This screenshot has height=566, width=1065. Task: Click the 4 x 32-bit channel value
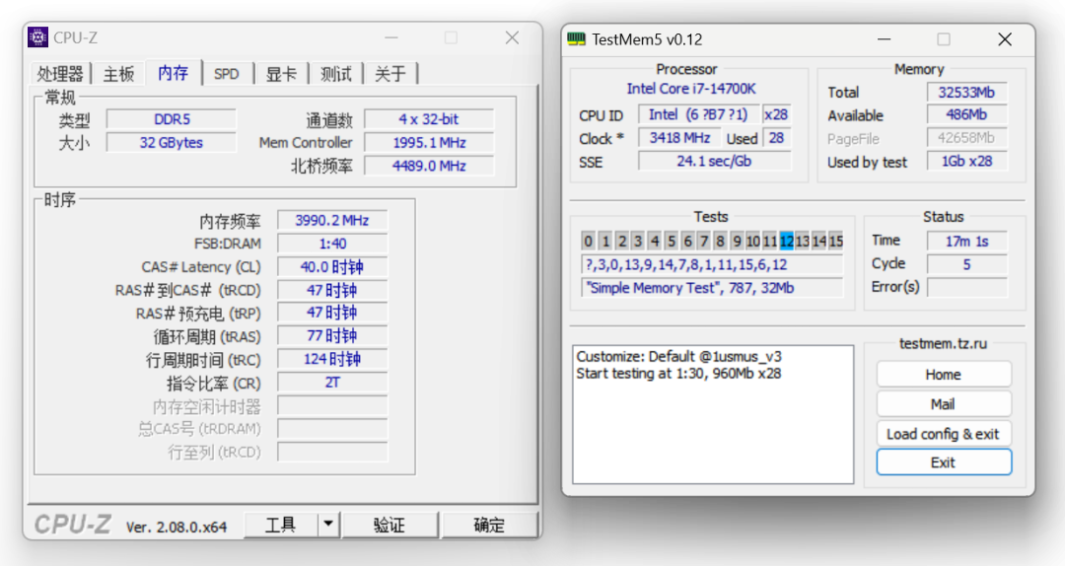(429, 119)
